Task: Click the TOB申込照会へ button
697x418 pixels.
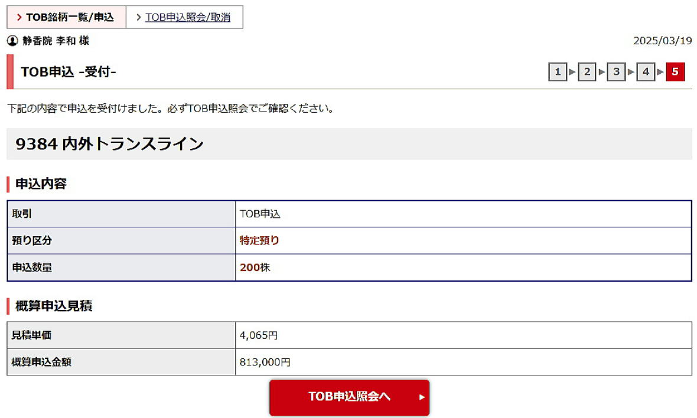Action: pyautogui.click(x=350, y=397)
